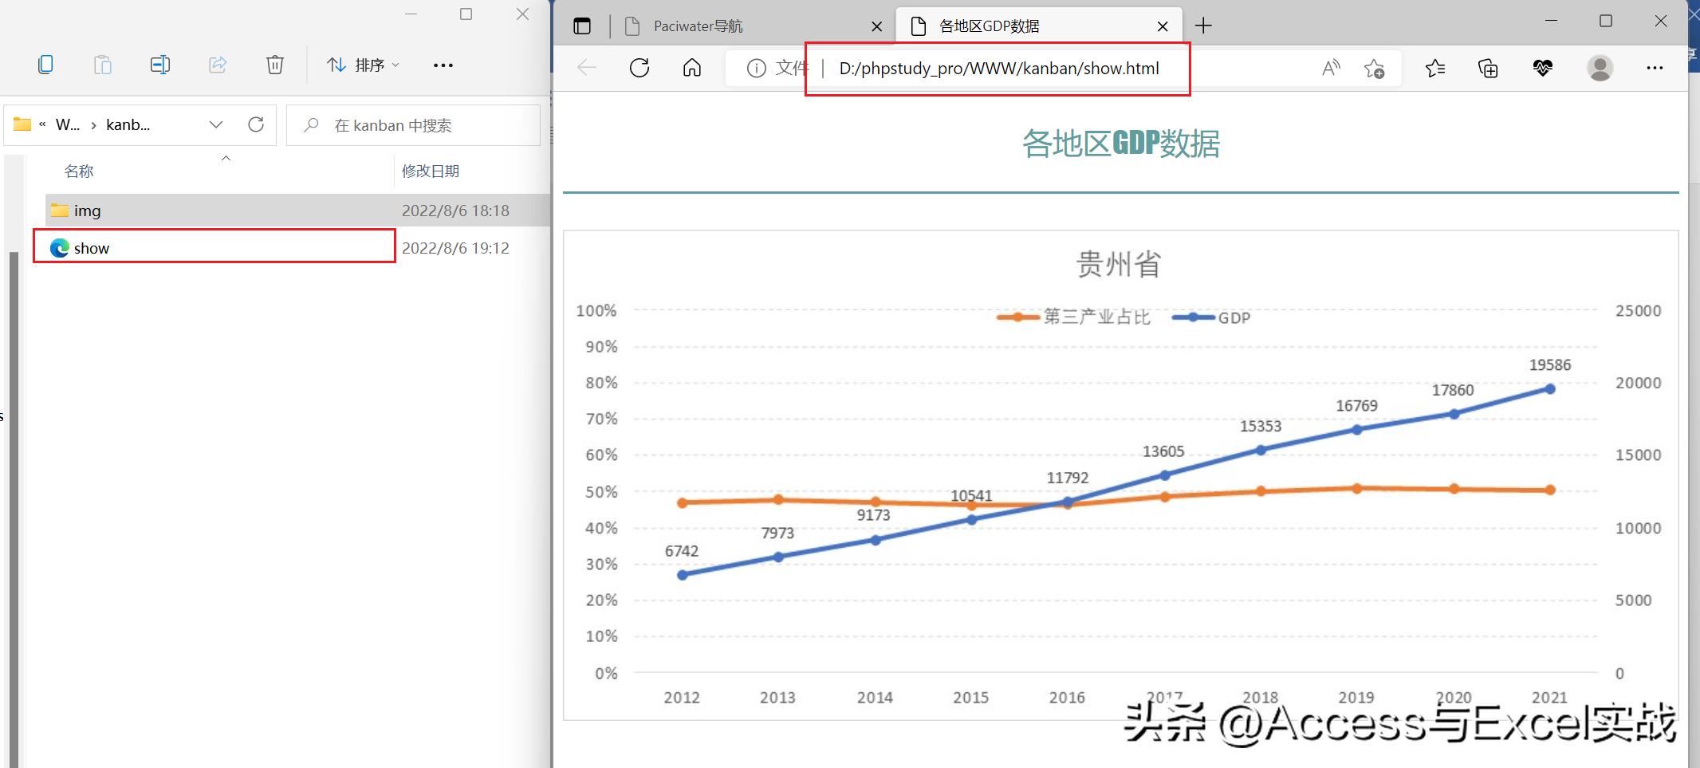Open the Edge profile avatar

[1600, 68]
